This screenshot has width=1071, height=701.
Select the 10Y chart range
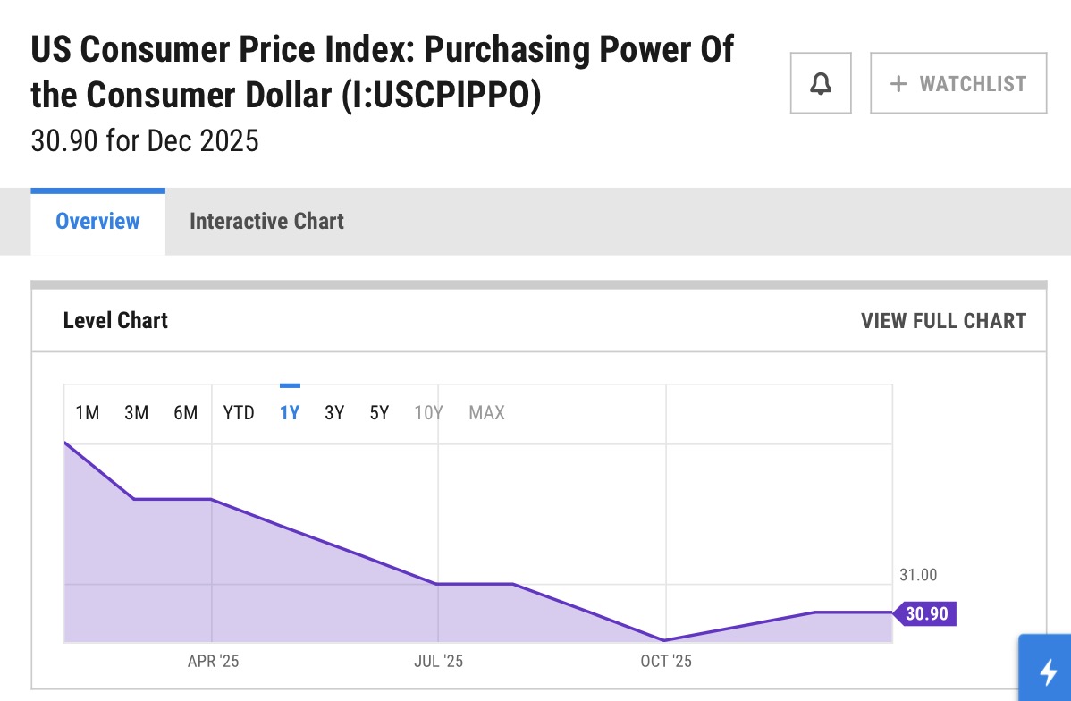(x=428, y=413)
